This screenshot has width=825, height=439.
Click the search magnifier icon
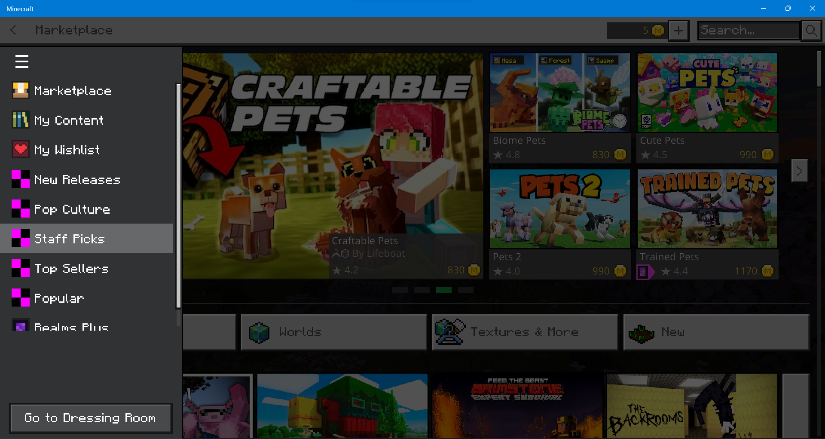(x=811, y=31)
